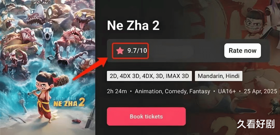Click the pink star rating icon
The width and height of the screenshot is (280, 135).
click(x=120, y=51)
